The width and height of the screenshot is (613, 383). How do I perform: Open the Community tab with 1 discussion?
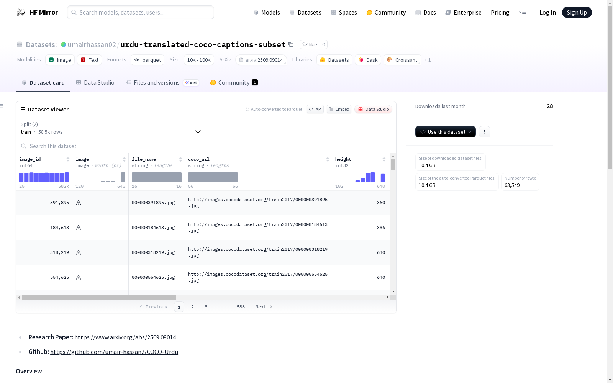coord(234,83)
